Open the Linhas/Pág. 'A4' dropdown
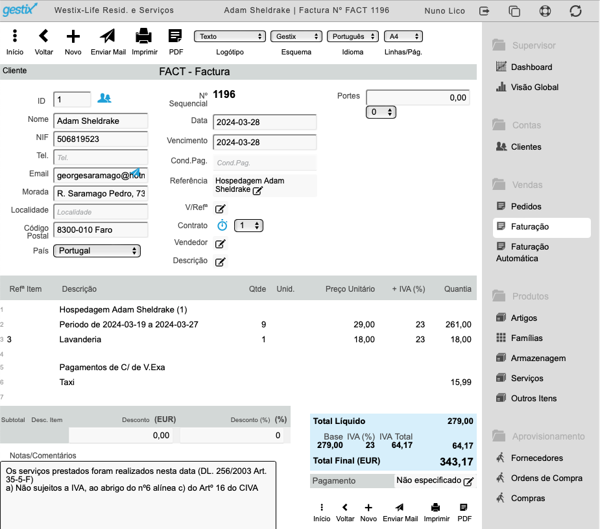Viewport: 600px width, 529px height. click(x=403, y=36)
